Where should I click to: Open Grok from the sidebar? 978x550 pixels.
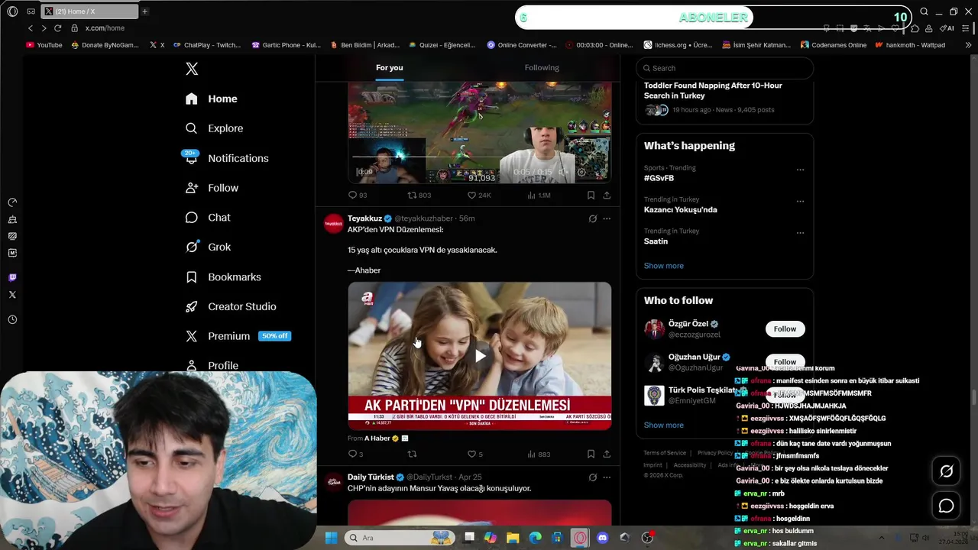tap(208, 247)
